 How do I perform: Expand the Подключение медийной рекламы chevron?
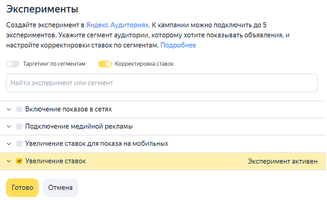click(9, 126)
